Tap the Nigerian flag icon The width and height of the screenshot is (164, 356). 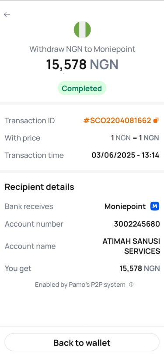[x=82, y=29]
